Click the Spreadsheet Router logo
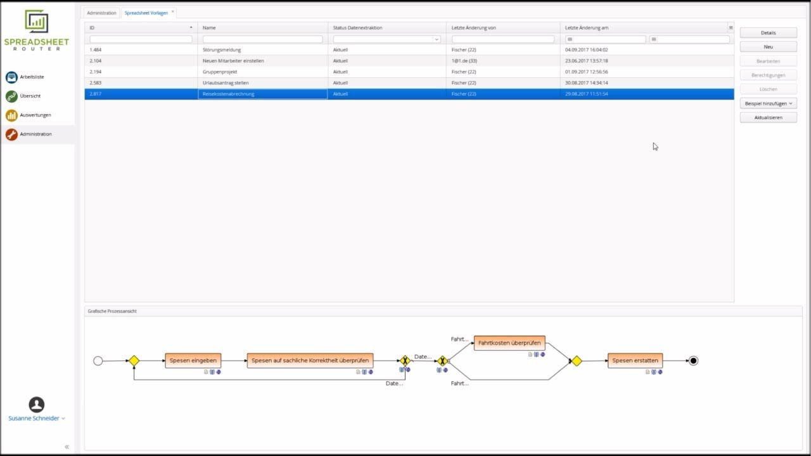 coord(37,30)
